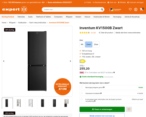Click Bekijk winkels met voorraad button
Viewport: 146px width, 117px height.
tap(102, 116)
